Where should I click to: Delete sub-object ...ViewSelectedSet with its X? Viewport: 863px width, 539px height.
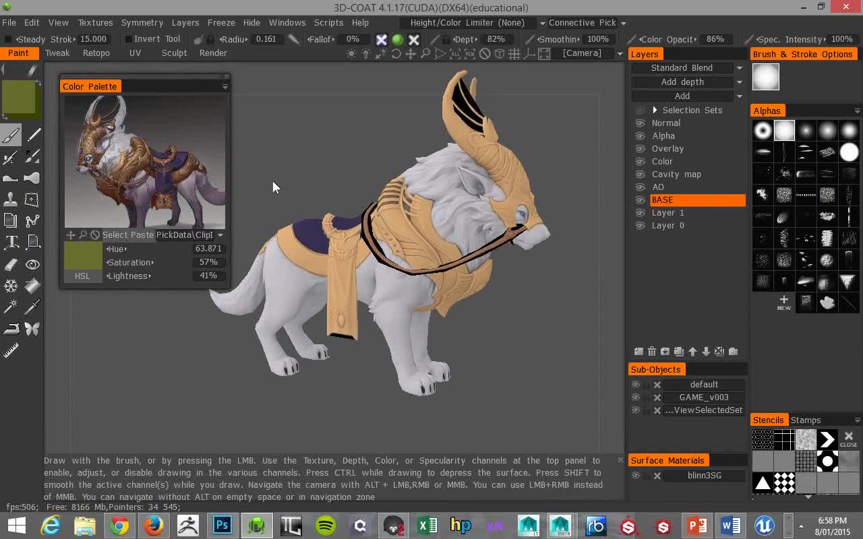coord(657,410)
